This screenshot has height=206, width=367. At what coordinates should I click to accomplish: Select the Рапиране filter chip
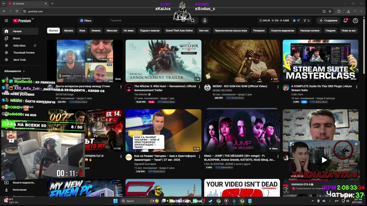[259, 31]
